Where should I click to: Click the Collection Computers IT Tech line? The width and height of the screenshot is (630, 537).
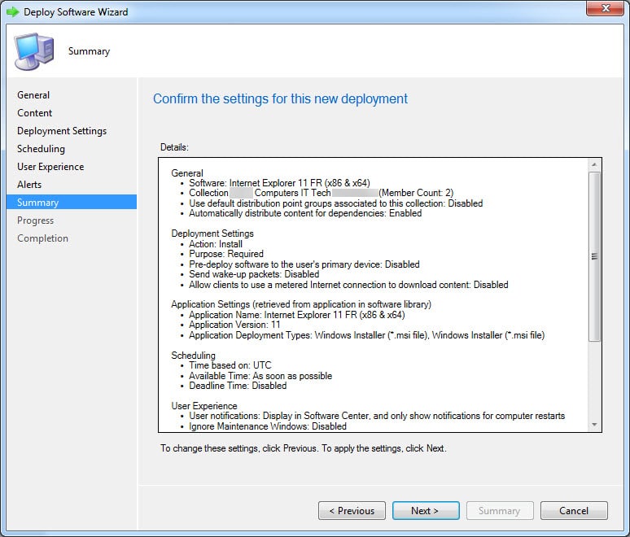322,193
